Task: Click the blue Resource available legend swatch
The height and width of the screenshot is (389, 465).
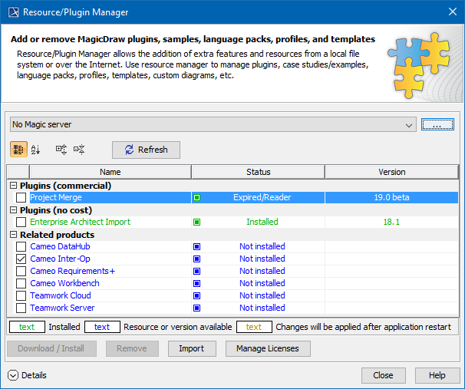Action: click(102, 327)
